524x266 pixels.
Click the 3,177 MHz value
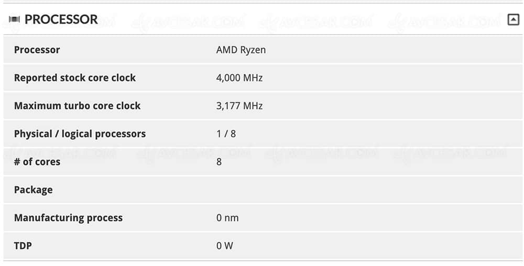pyautogui.click(x=239, y=106)
